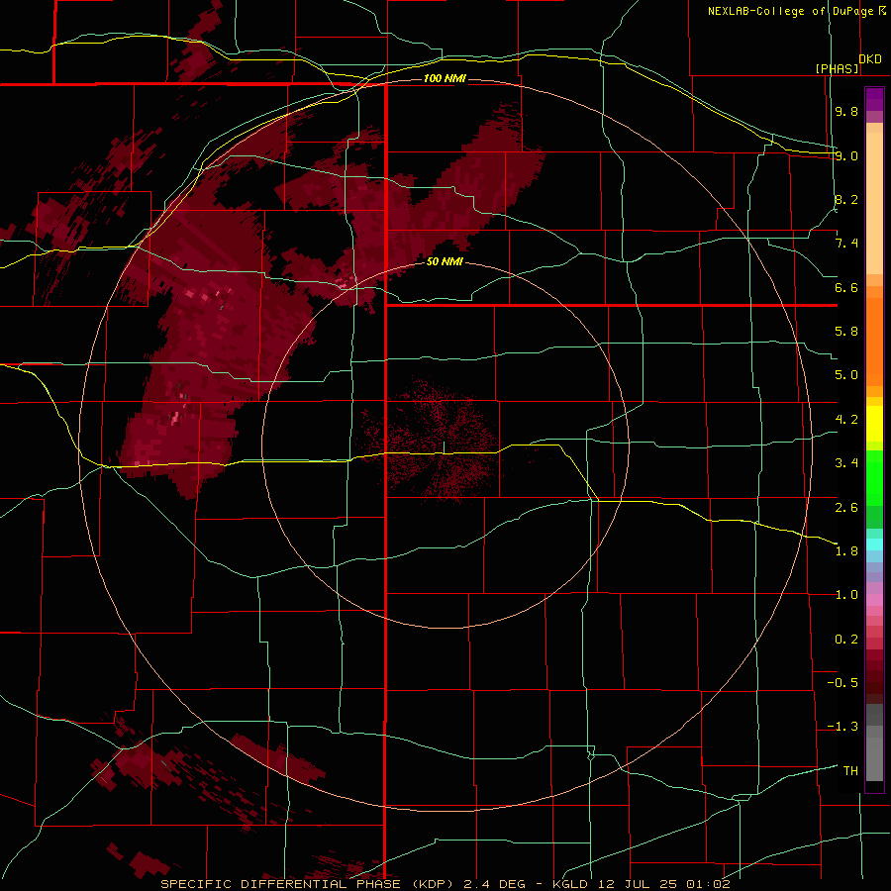Select the 9.0 scale value
This screenshot has height=891, width=891.
tap(846, 155)
